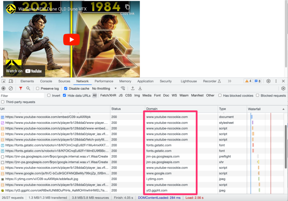
Task: Activate the inspect element picker icon
Action: click(x=3, y=81)
